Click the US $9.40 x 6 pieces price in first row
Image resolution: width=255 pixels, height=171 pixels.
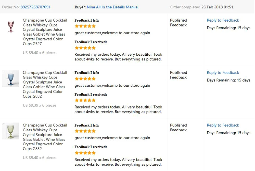[x=40, y=53]
